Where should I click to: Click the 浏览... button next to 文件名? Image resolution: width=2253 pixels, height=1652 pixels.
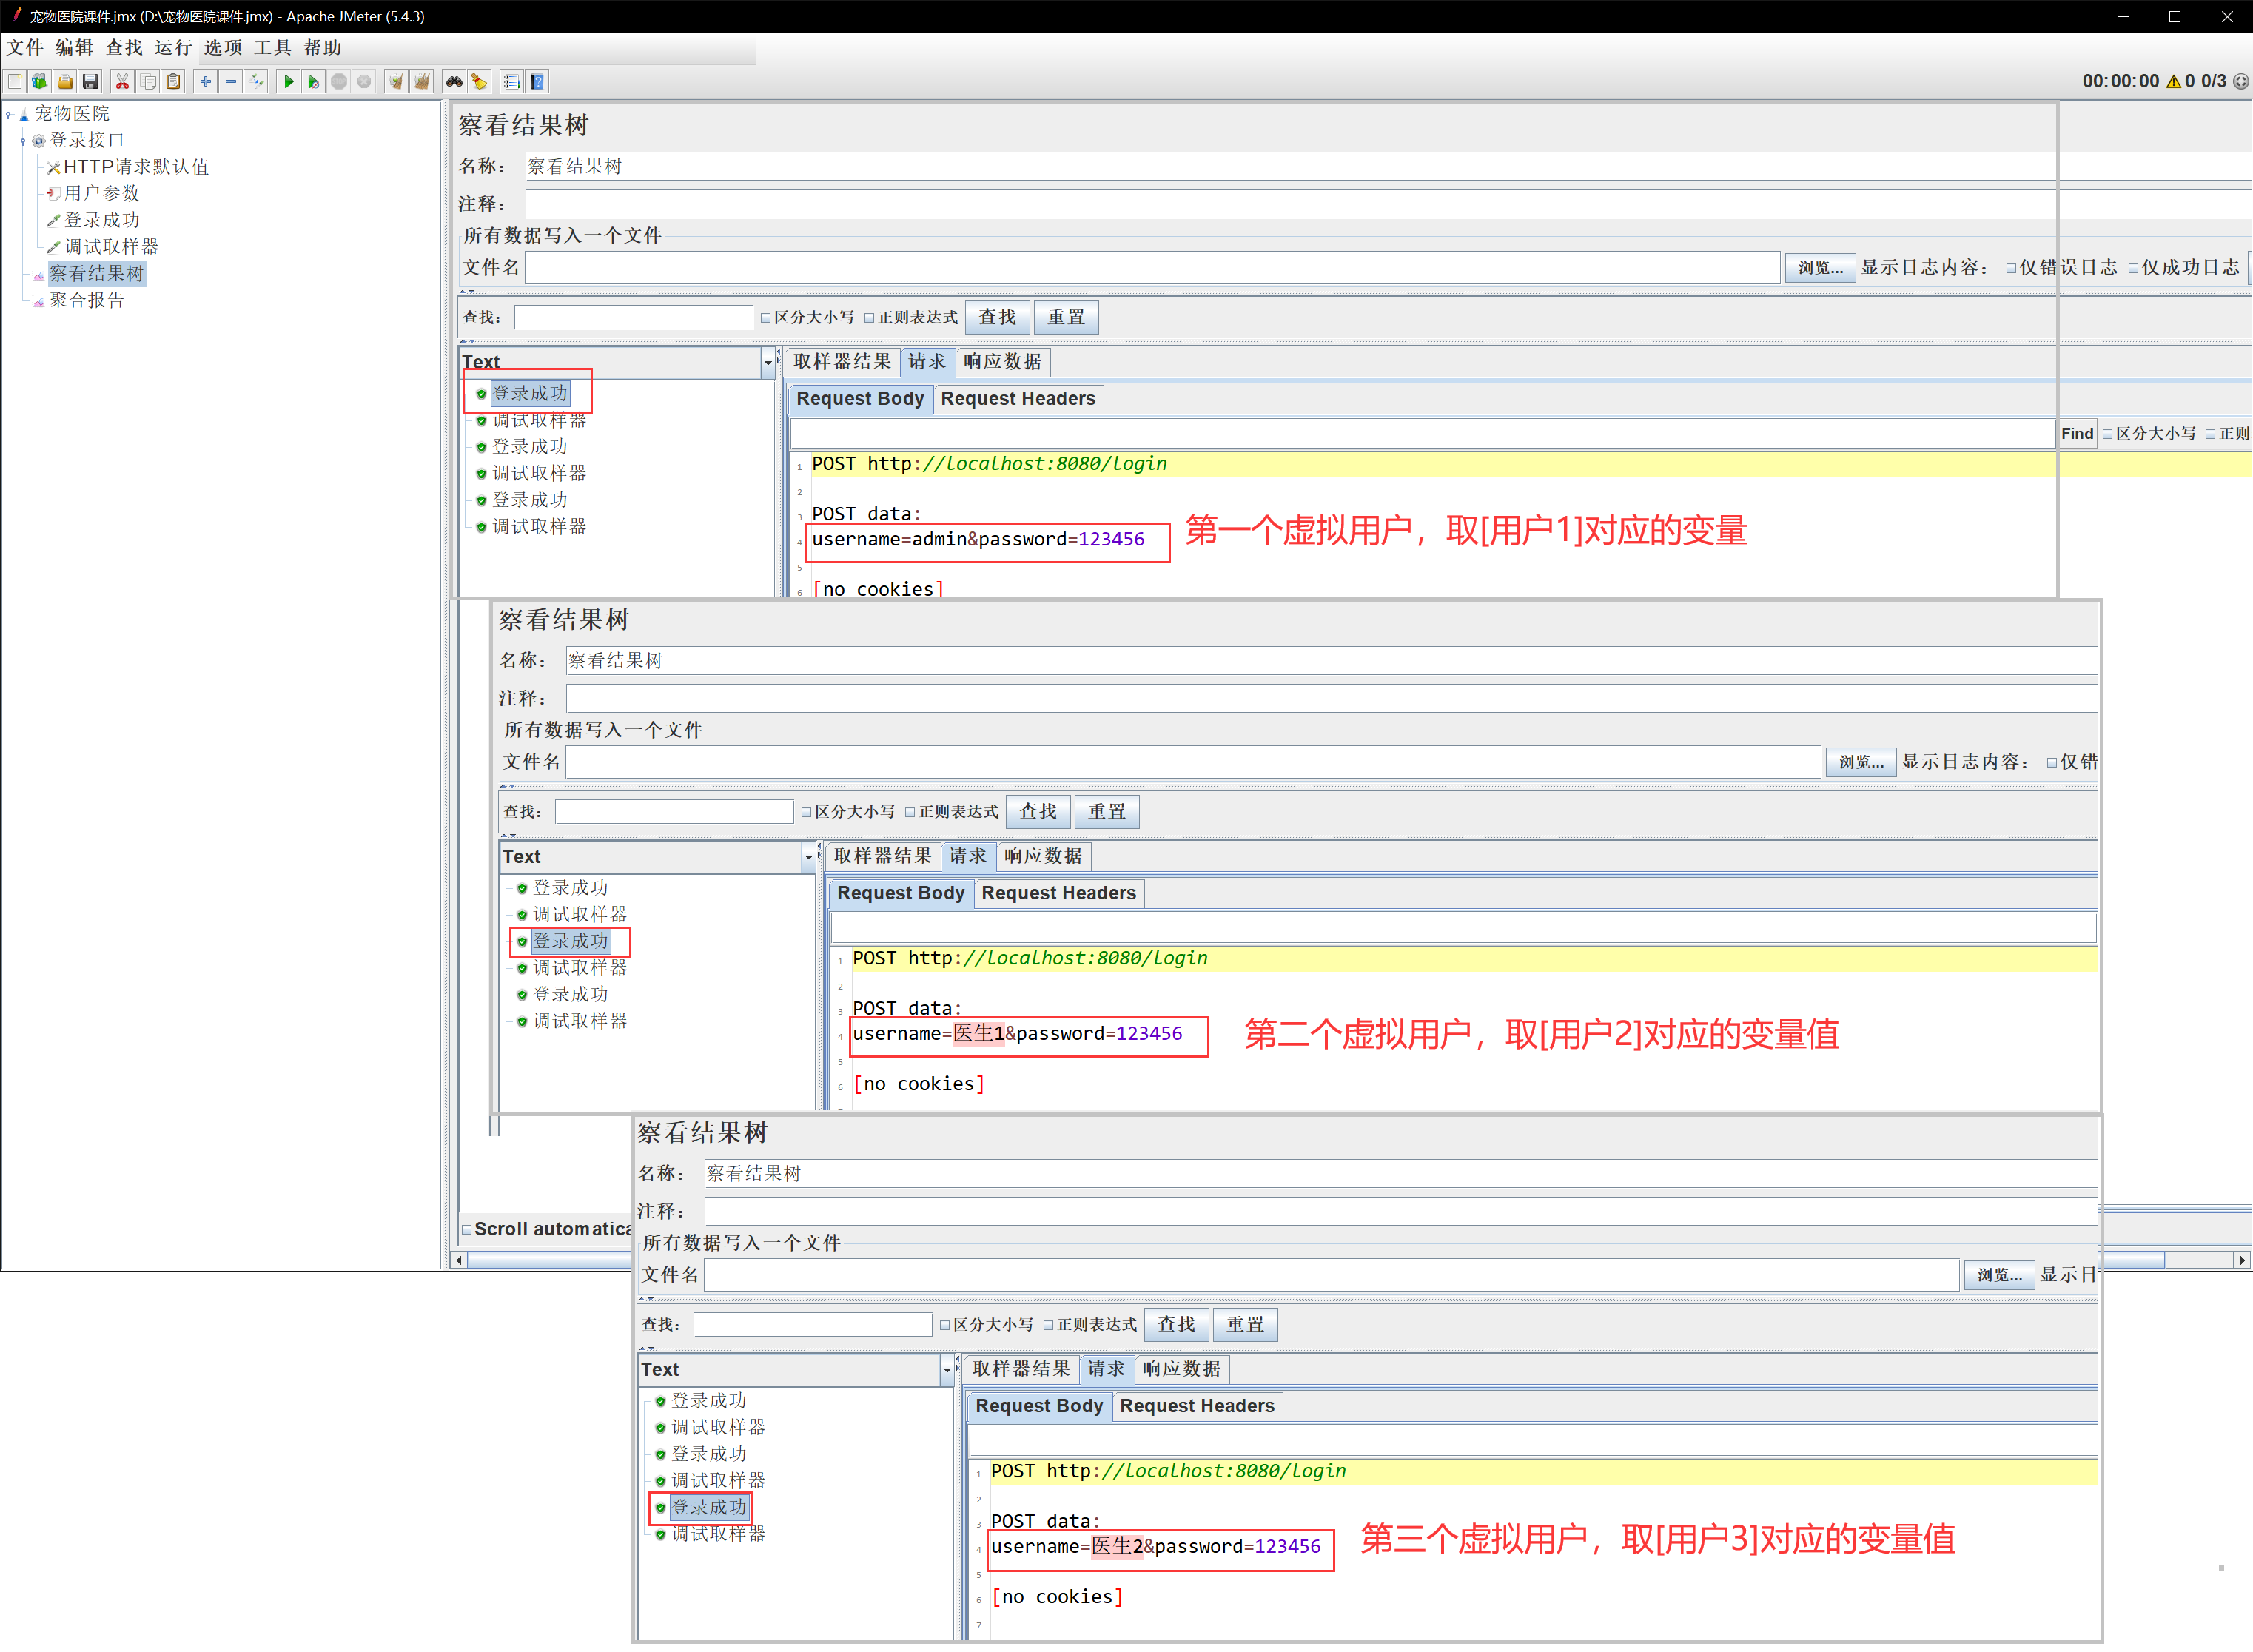(1819, 268)
